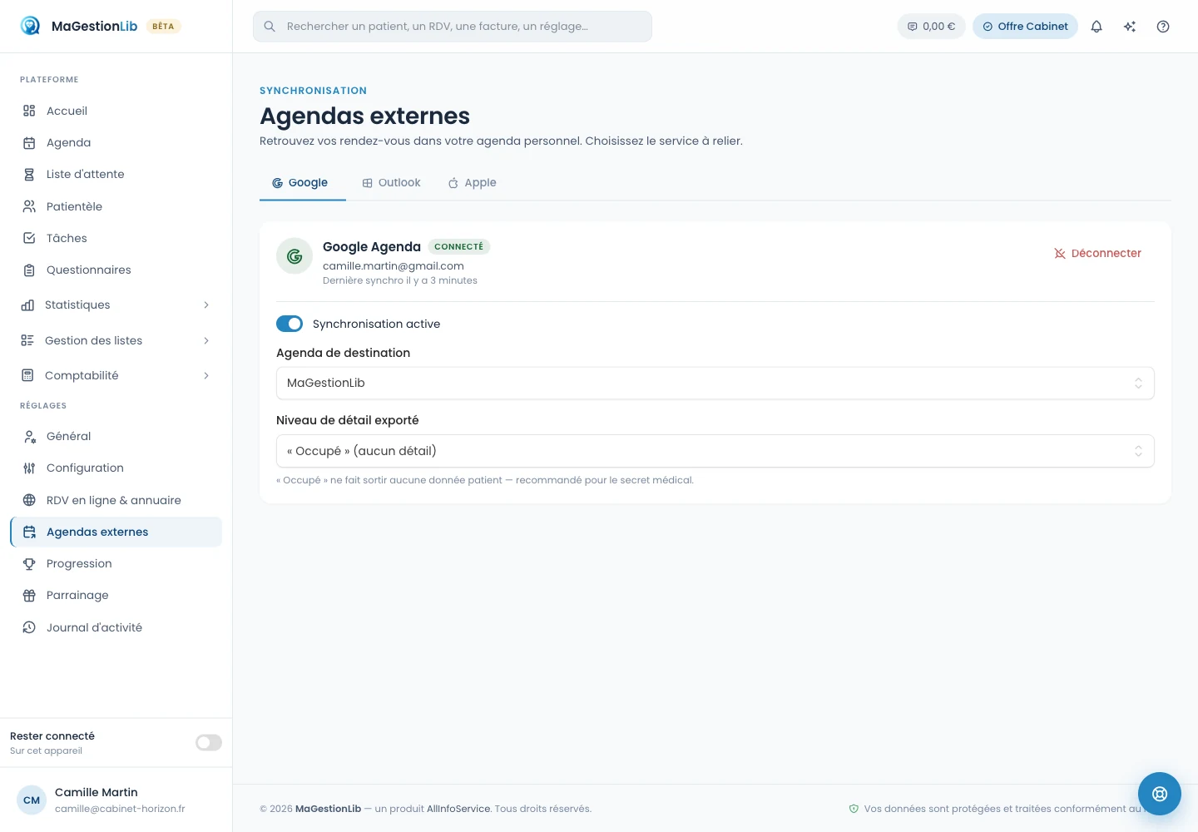This screenshot has height=832, width=1198.
Task: Expand the Gestion des listes chevron
Action: pos(206,340)
